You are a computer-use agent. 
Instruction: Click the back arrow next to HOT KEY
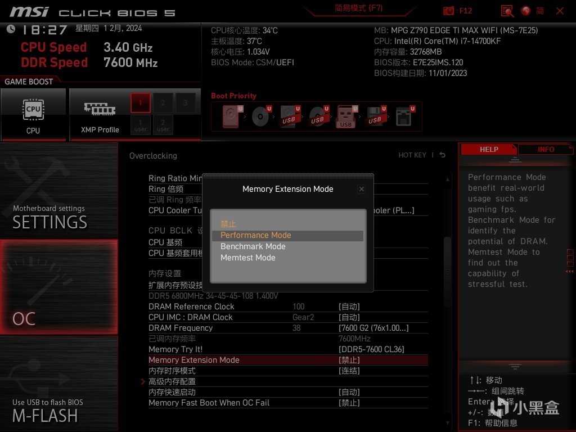tap(443, 155)
